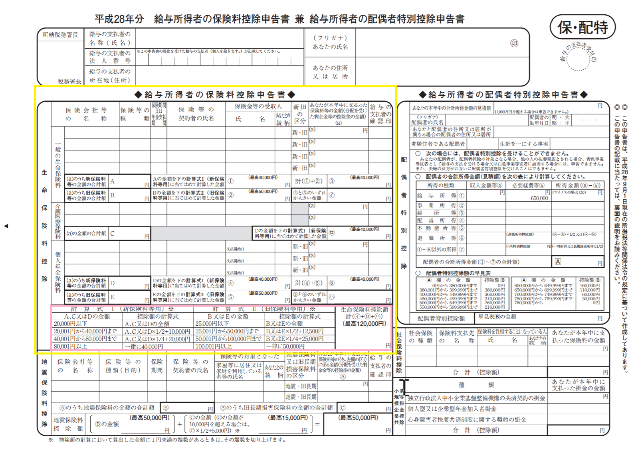
Task: Click the diamond before the 保険料控除申告書 section title
Action: [138, 95]
